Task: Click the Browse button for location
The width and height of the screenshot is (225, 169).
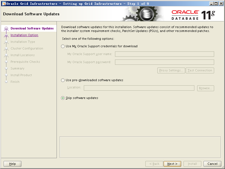Action: [x=206, y=88]
